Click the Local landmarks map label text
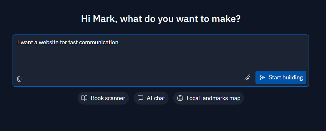 214,98
